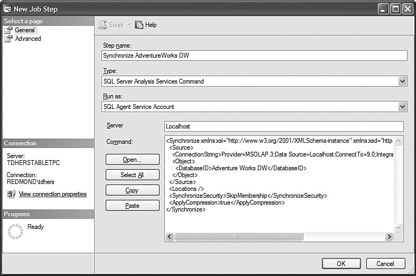
Task: Click the TDHERSTABLETPC server name
Action: tap(33, 163)
